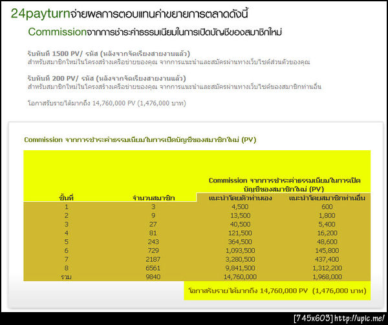Viewport: 388px width, 325px height.
Task: Click the green '24payturn' heading word
Action: click(41, 14)
